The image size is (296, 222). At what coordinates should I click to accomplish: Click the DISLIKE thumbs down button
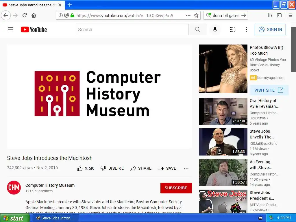click(112, 168)
